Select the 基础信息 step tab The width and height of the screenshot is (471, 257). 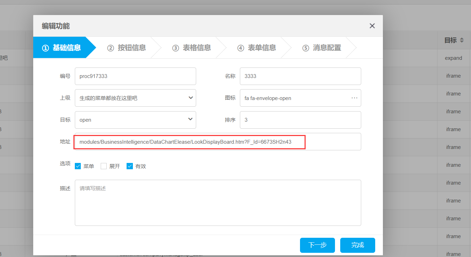click(62, 48)
